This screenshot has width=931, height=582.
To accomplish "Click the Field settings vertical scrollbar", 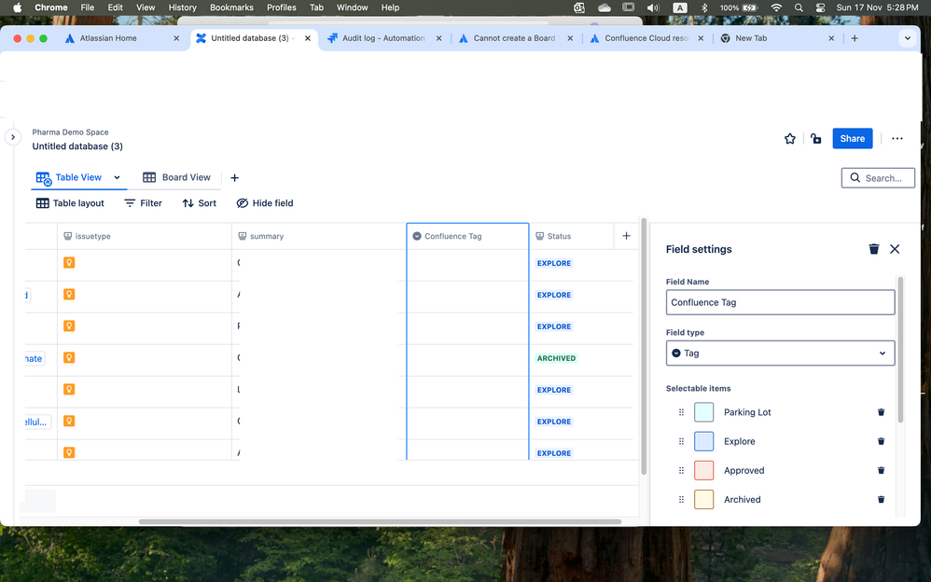I will [x=900, y=349].
